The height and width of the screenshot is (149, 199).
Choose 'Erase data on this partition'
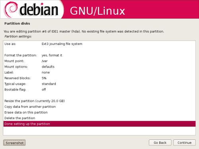point(99,112)
